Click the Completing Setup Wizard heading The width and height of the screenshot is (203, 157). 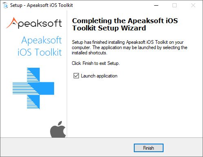125,24
